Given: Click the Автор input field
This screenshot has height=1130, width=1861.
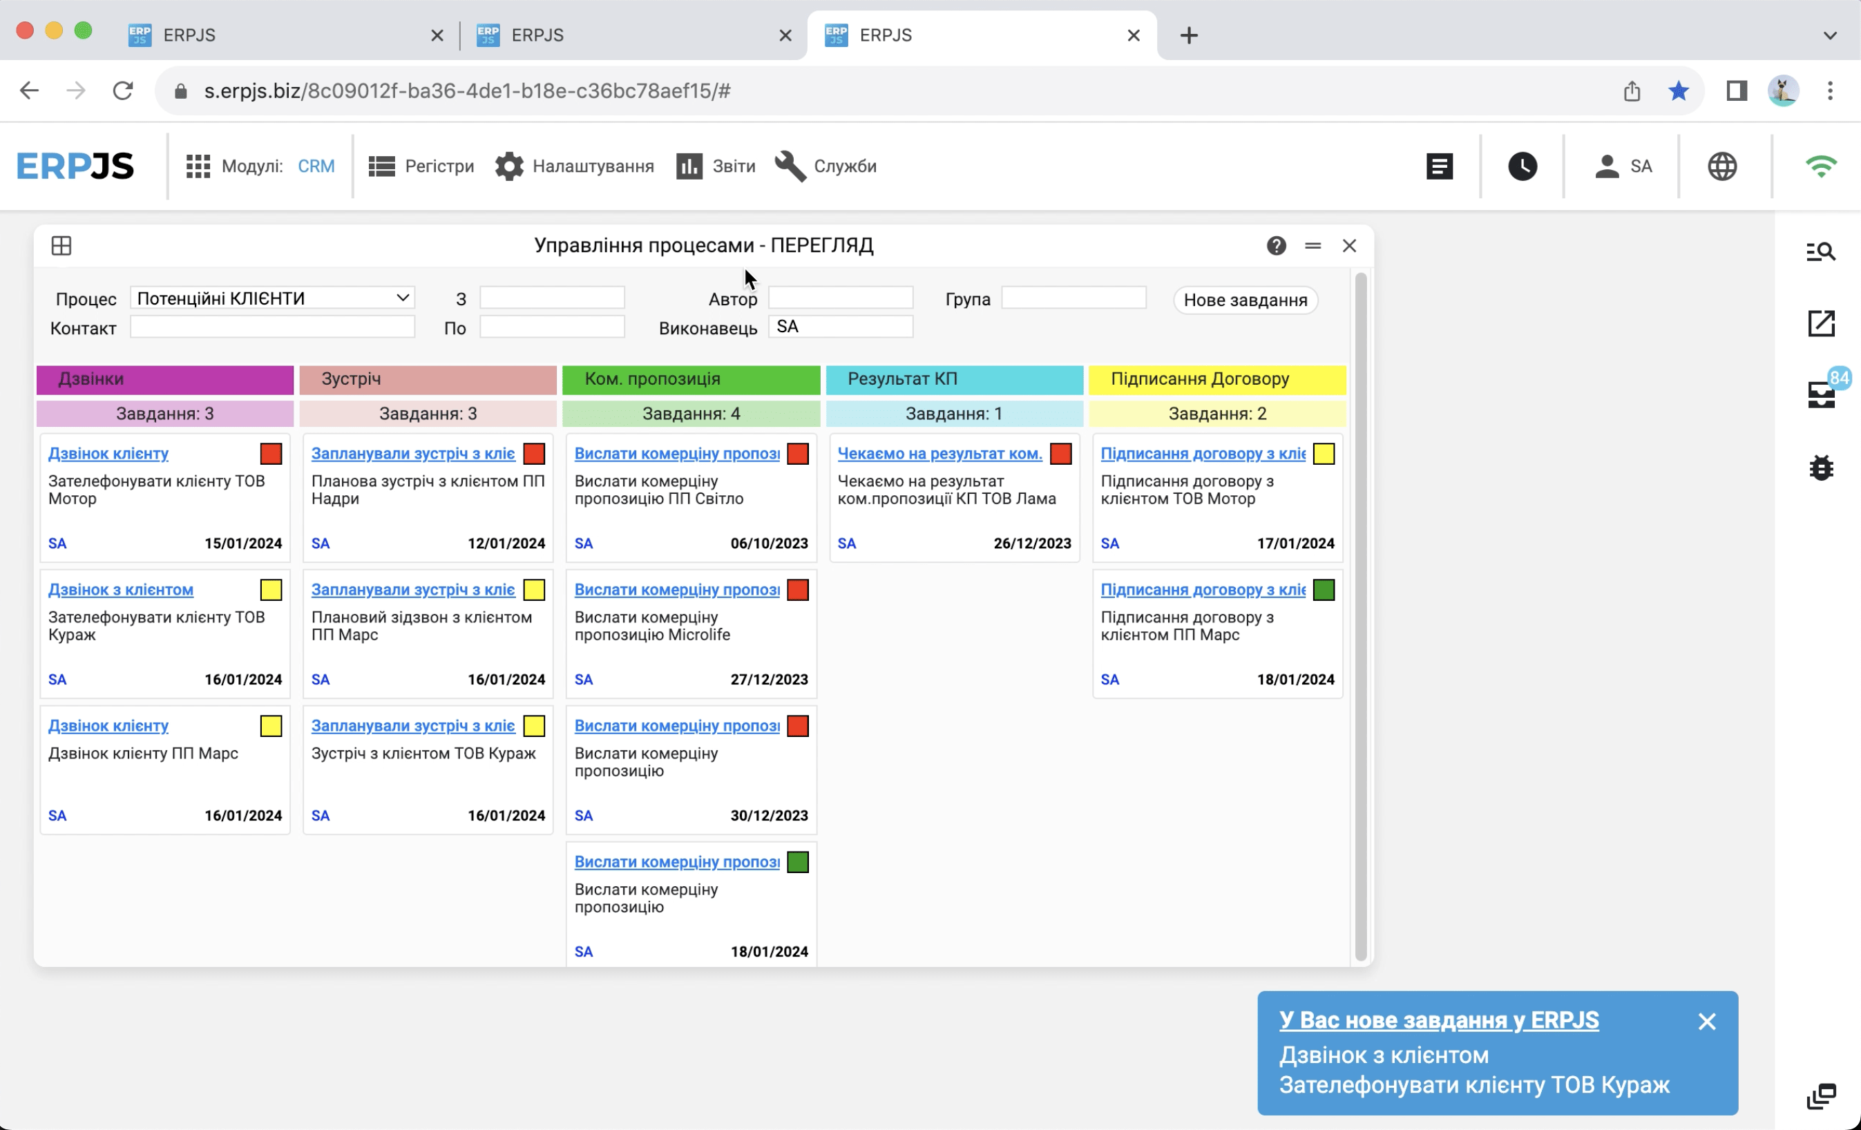Looking at the screenshot, I should pos(841,298).
